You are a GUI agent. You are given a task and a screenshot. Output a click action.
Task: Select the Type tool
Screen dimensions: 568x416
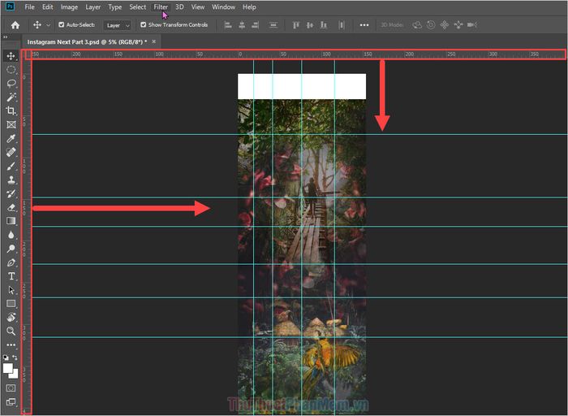click(x=11, y=276)
